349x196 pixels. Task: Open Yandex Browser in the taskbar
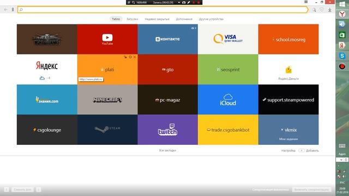[342, 14]
